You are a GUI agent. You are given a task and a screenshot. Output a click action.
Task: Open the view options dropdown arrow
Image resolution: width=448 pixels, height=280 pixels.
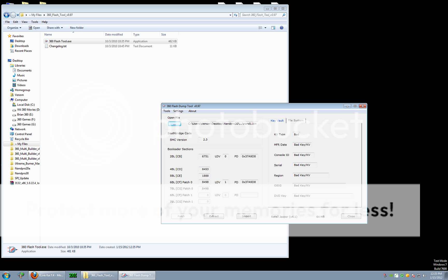click(265, 28)
